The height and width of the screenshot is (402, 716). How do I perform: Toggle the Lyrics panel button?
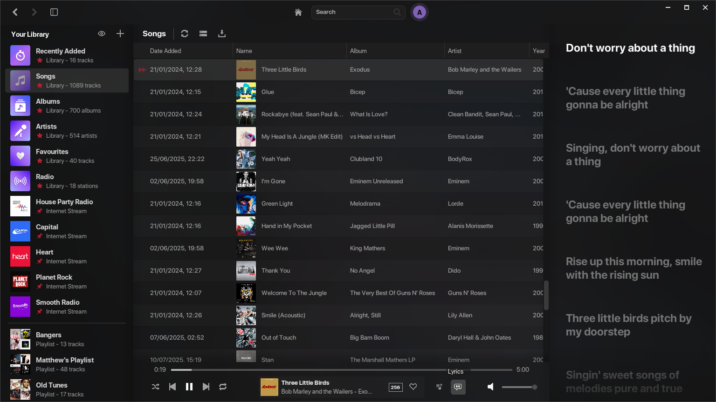coord(458,387)
